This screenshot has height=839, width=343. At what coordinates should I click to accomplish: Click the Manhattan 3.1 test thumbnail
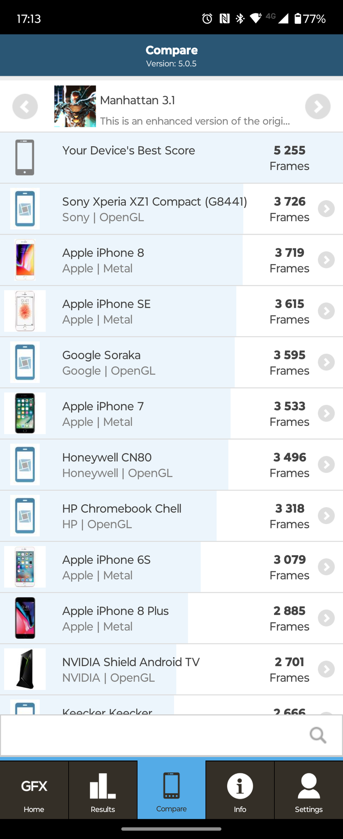75,106
